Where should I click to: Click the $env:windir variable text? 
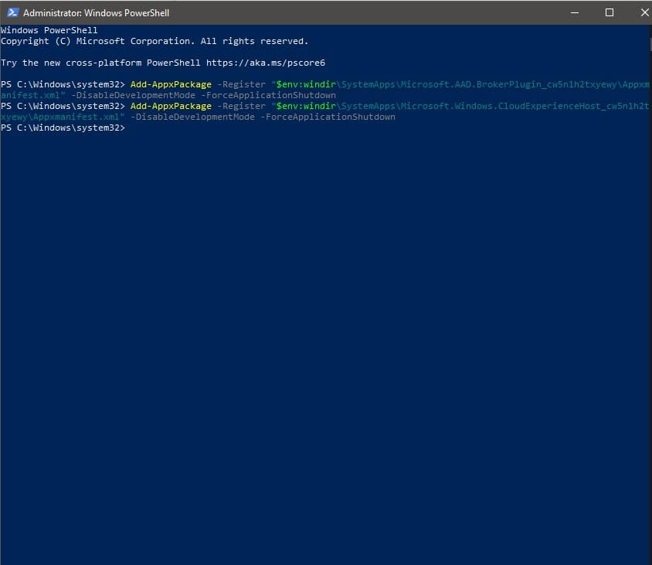click(x=304, y=84)
